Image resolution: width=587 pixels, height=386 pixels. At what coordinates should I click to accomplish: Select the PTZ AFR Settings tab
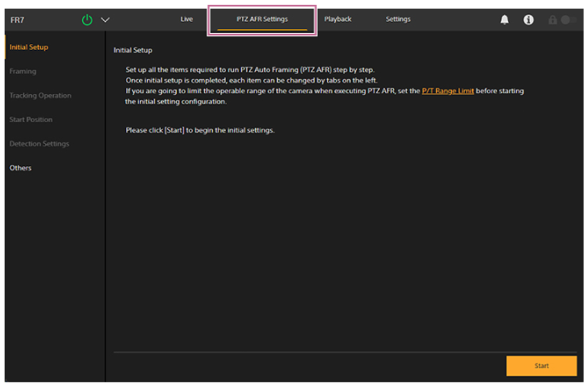262,18
